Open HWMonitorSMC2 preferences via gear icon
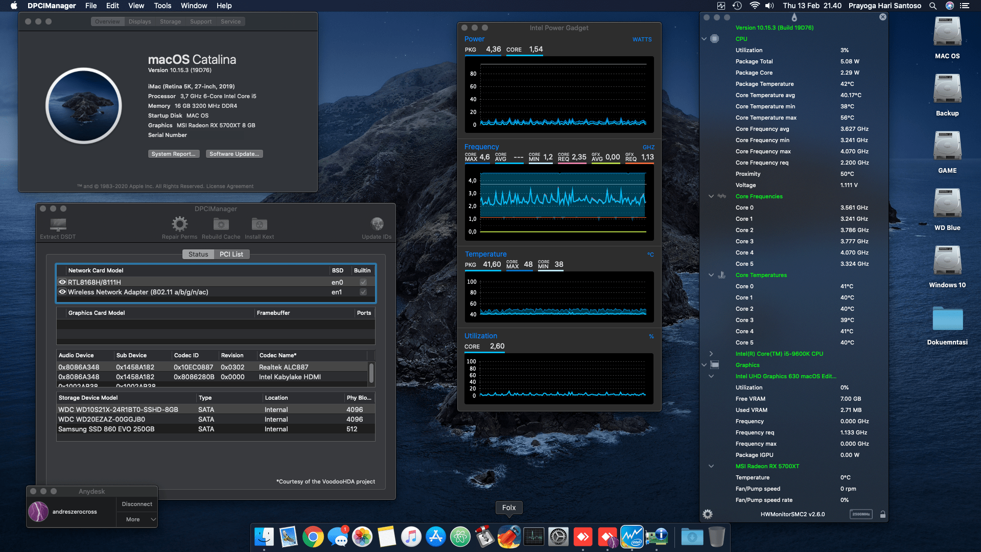Image resolution: width=981 pixels, height=552 pixels. point(708,514)
